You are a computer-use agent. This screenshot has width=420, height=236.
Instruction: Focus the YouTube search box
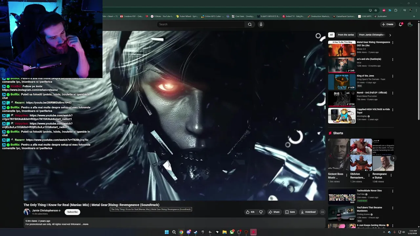coord(201,24)
